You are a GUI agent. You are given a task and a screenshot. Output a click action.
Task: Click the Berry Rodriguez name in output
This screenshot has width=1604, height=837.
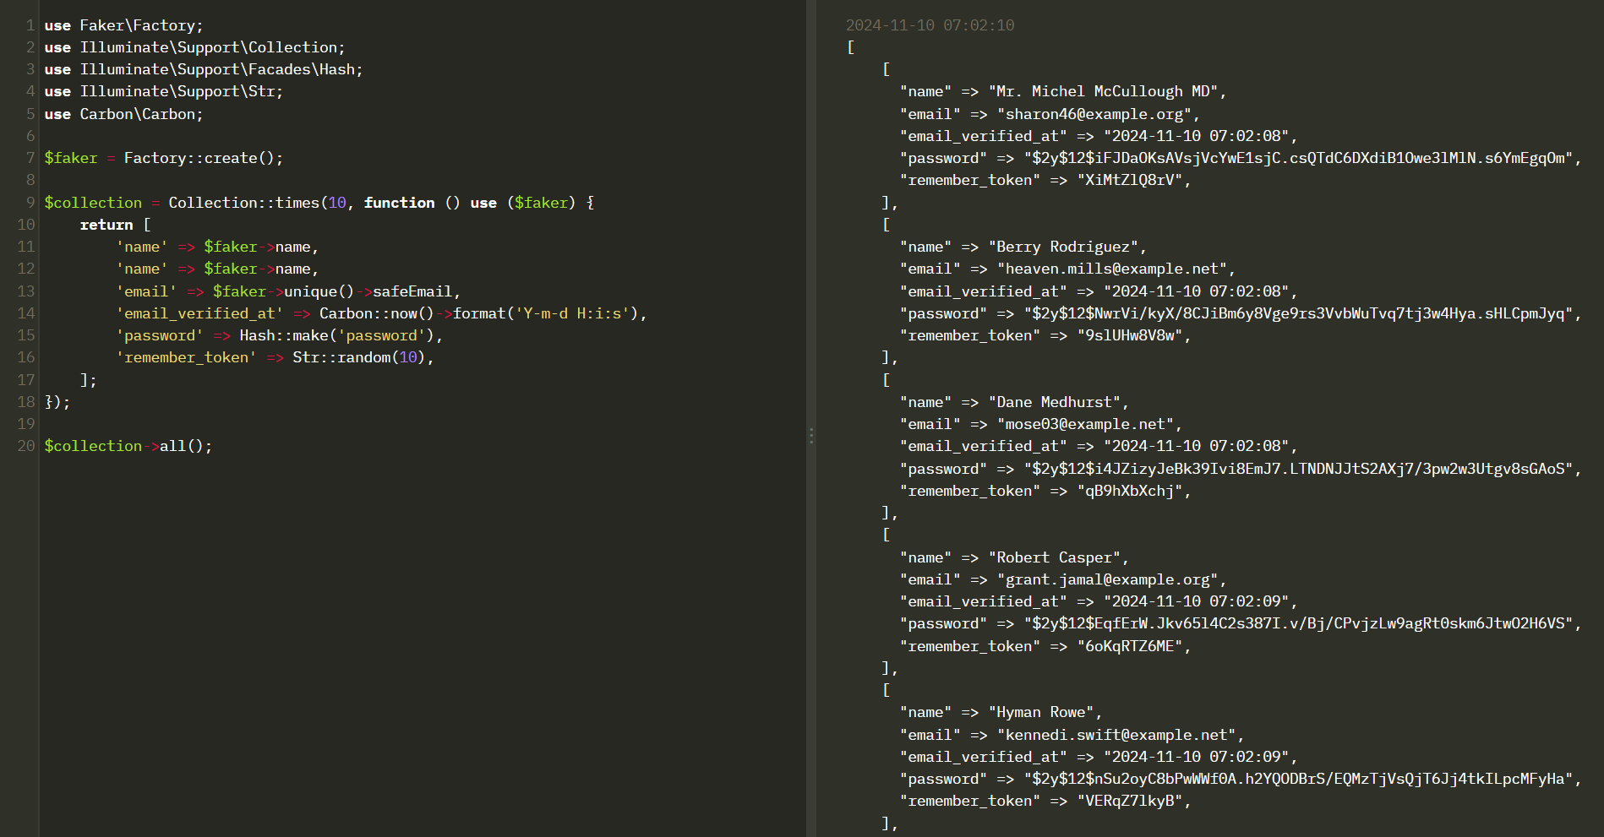coord(1063,247)
